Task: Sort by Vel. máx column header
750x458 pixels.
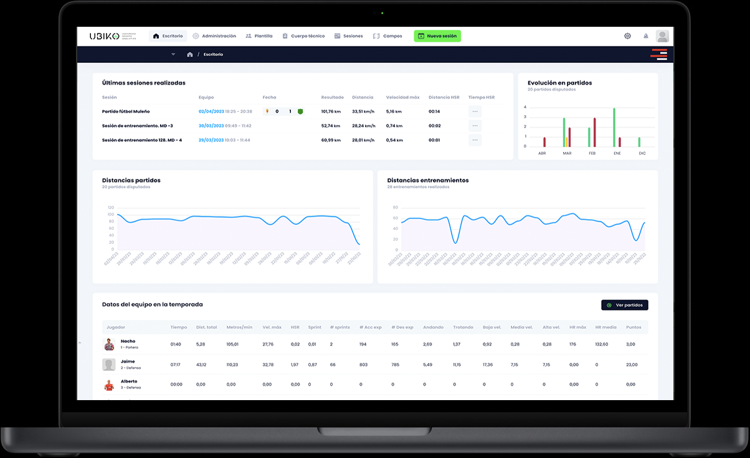Action: tap(272, 327)
